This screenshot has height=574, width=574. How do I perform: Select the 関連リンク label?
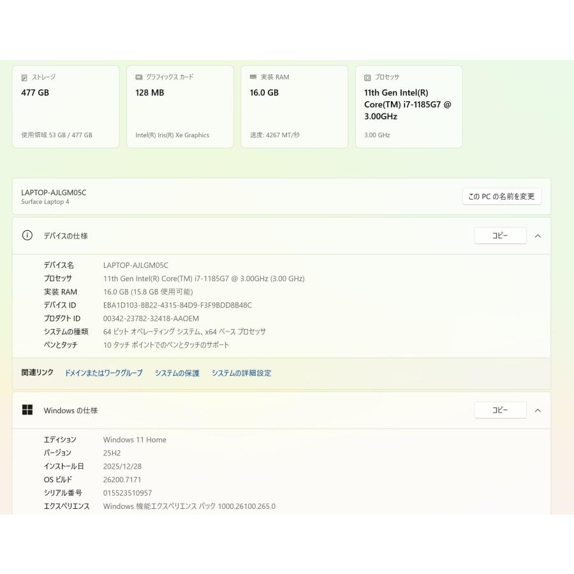(x=38, y=372)
